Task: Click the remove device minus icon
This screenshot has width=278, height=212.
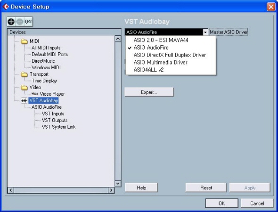Action: tap(20, 22)
